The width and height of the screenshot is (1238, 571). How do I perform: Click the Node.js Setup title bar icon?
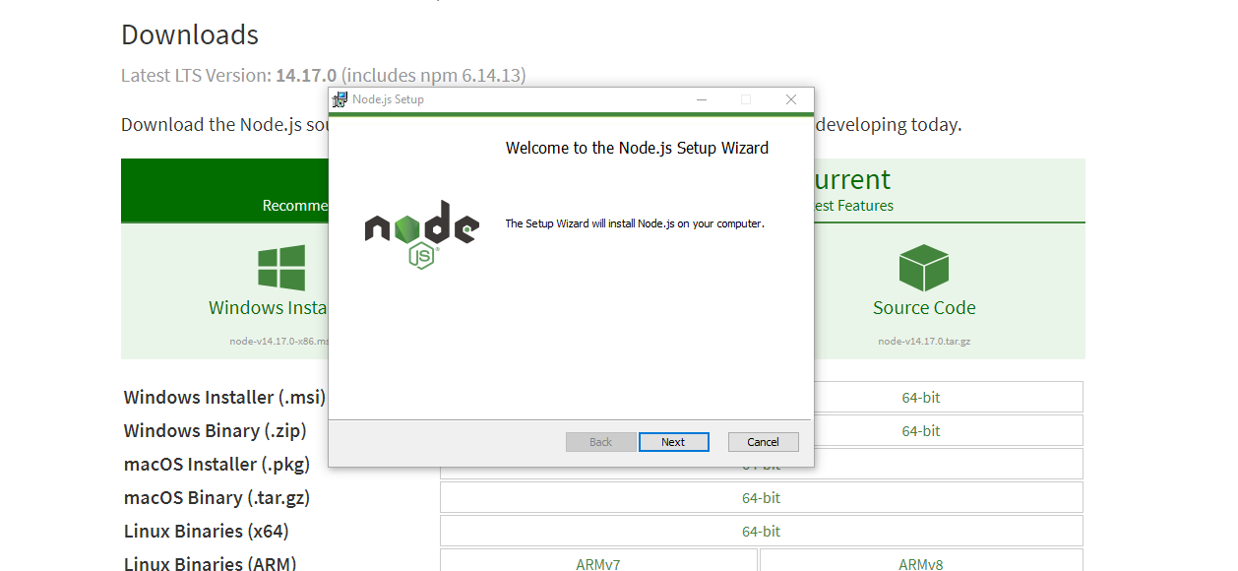[340, 99]
